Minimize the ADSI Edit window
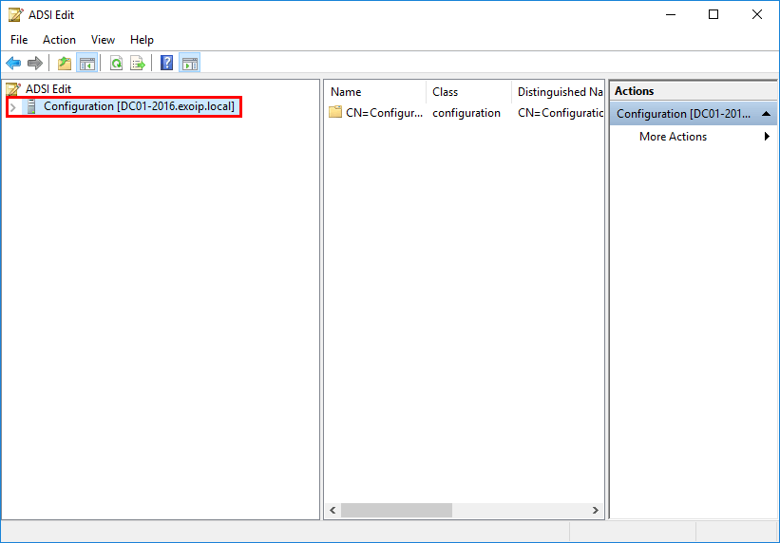The image size is (780, 543). [670, 15]
